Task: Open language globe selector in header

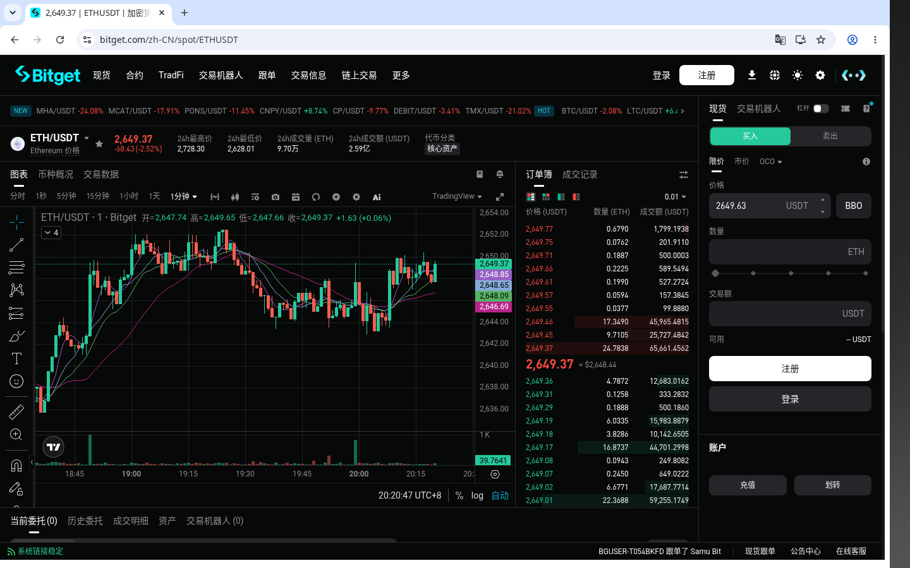Action: [775, 75]
